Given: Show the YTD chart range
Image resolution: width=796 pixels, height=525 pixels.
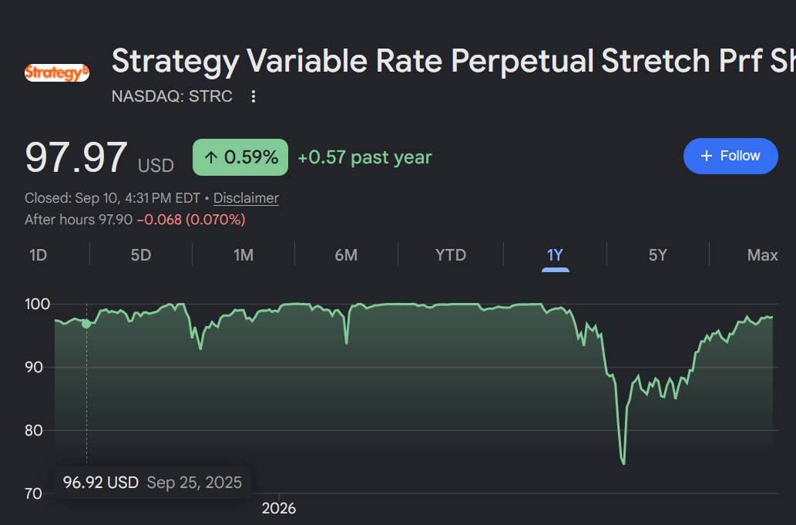Looking at the screenshot, I should (450, 255).
